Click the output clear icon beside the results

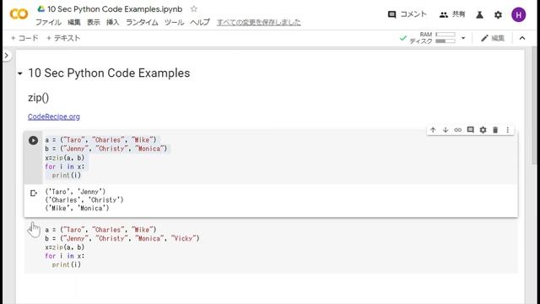point(34,193)
